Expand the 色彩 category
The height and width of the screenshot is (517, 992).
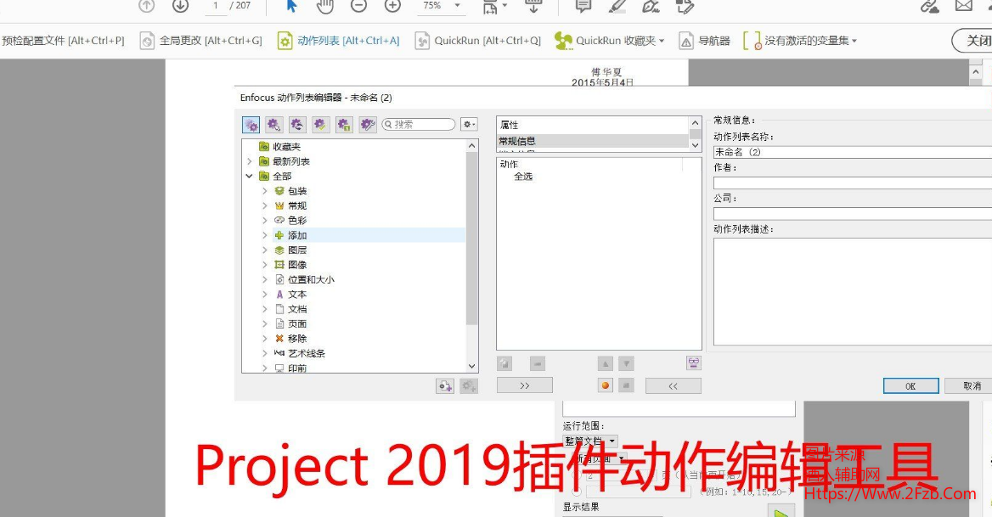(264, 220)
